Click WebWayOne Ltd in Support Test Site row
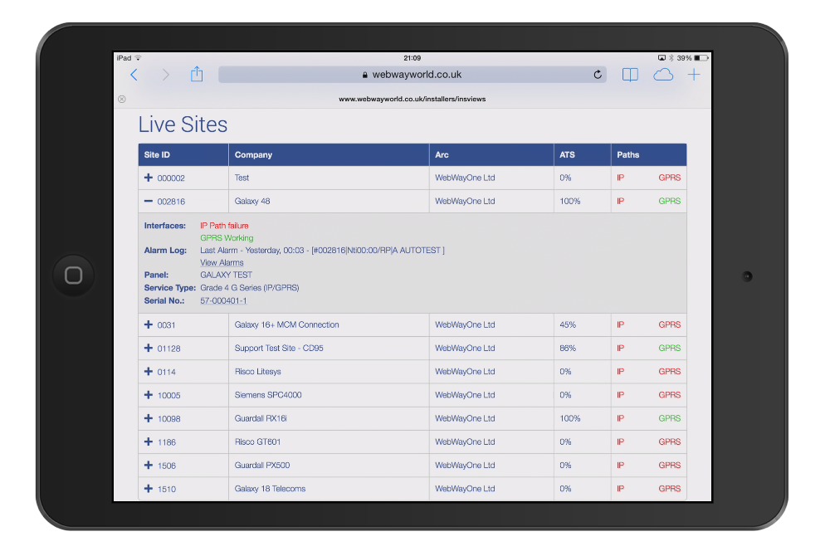The height and width of the screenshot is (556, 825). (x=465, y=348)
